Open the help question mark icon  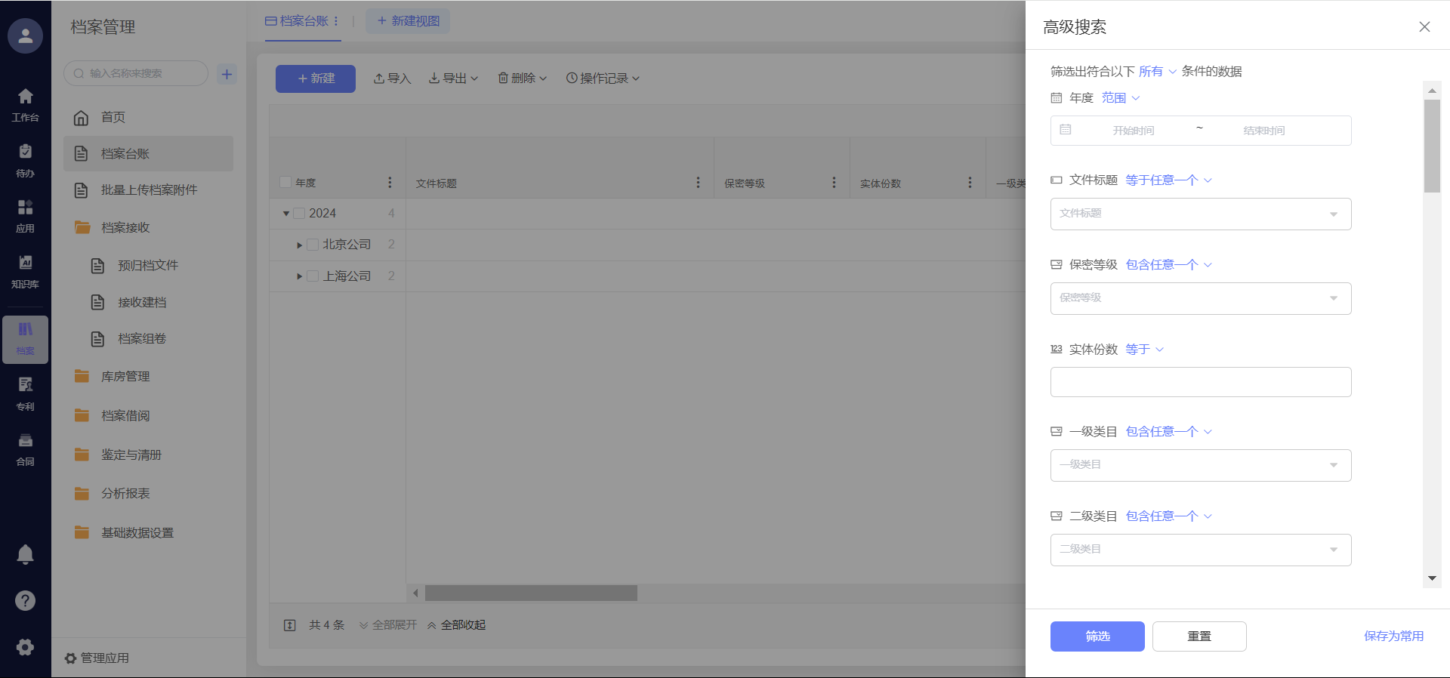[x=25, y=600]
